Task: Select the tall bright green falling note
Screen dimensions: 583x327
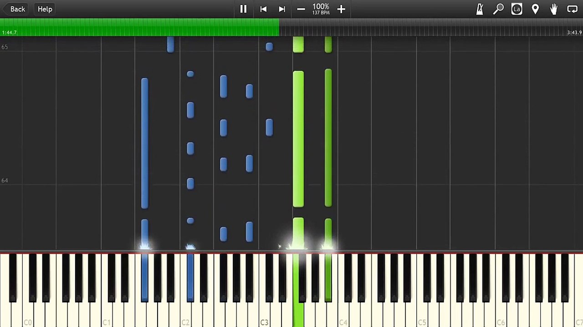Action: pos(298,139)
